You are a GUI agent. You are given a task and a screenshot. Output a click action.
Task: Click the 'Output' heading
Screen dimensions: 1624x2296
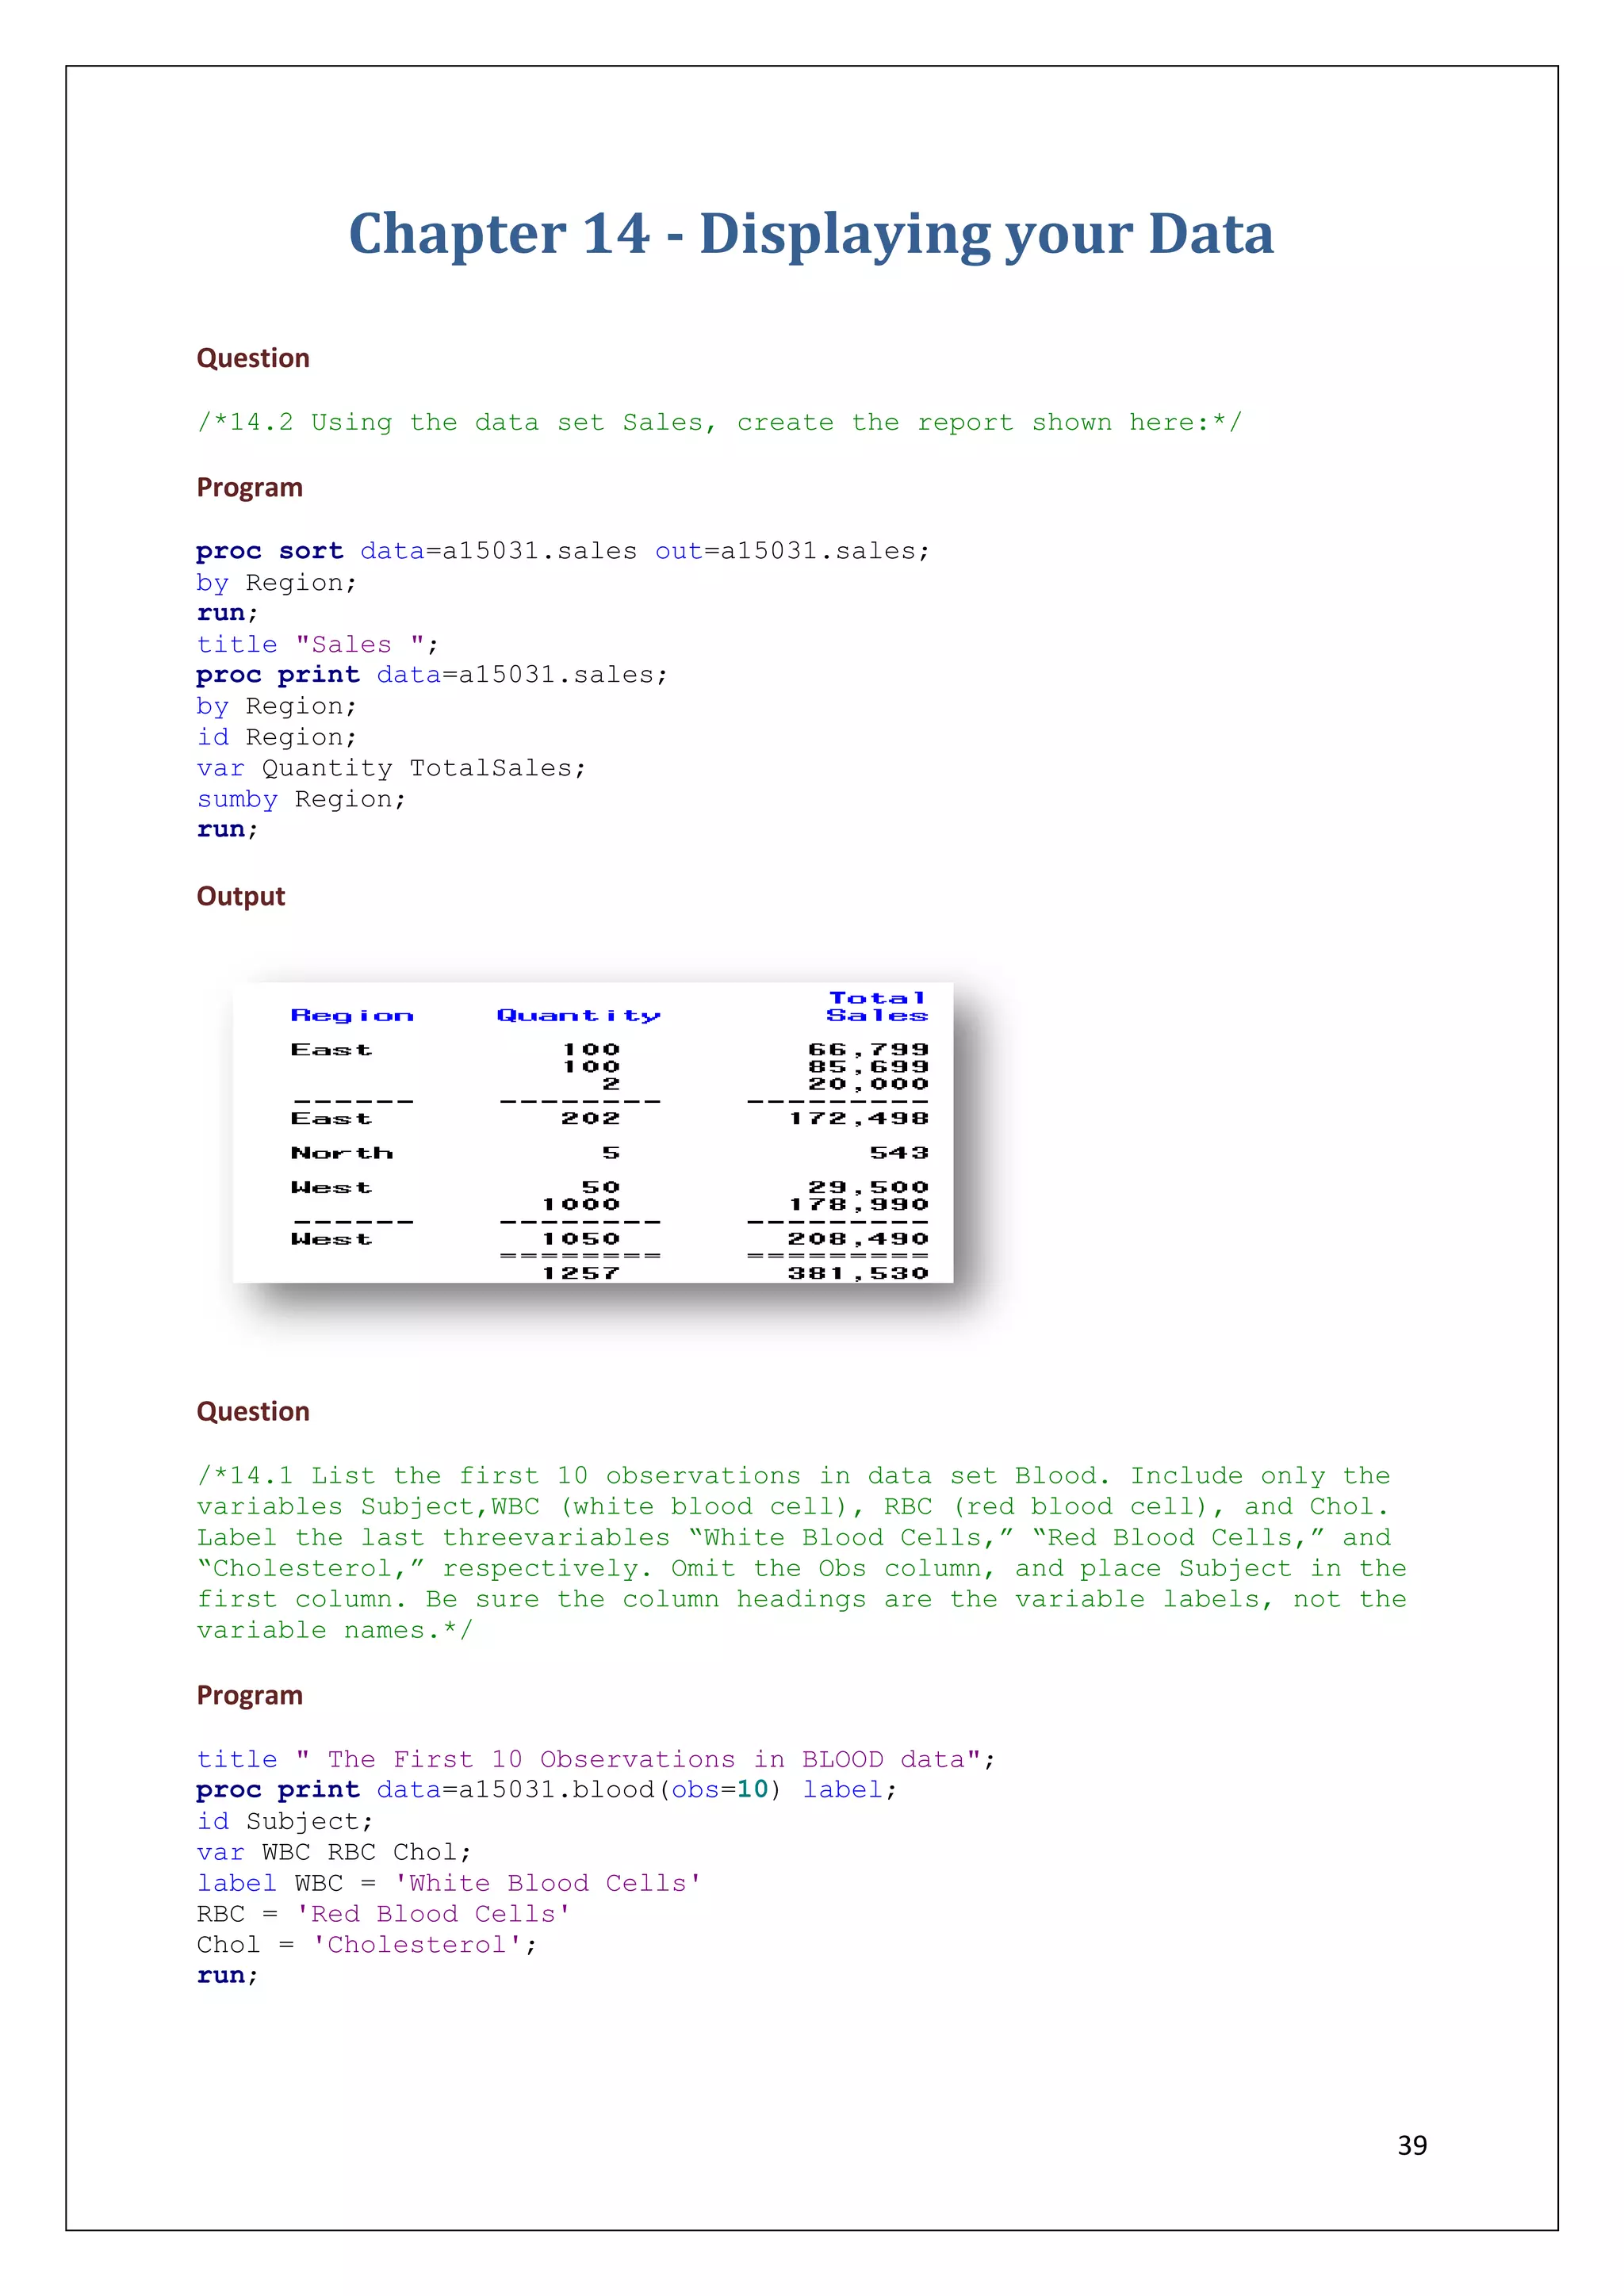tap(241, 896)
